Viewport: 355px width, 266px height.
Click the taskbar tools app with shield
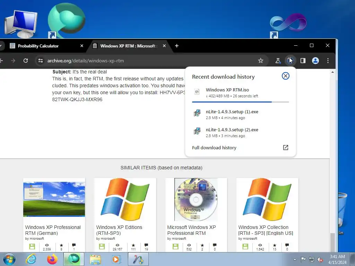138,259
